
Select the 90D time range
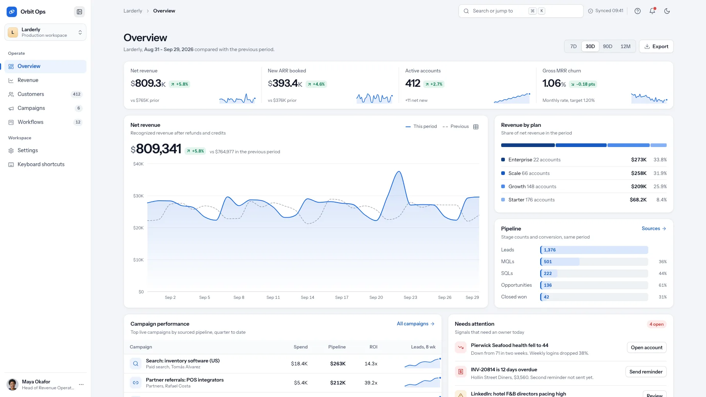pos(607,47)
